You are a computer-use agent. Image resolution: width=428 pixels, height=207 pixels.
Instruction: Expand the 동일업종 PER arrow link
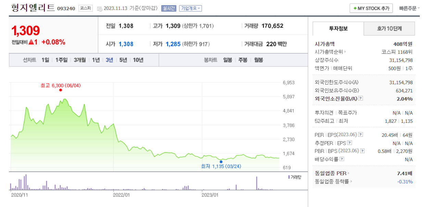349,173
